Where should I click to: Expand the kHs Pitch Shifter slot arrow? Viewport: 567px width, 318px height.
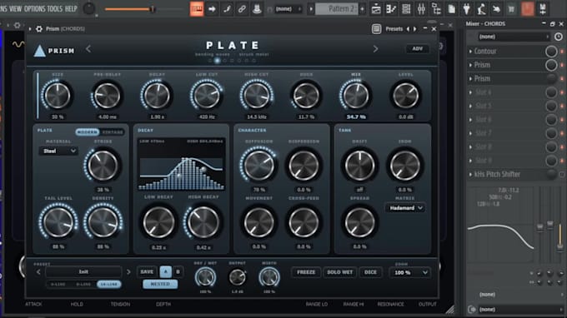coord(470,174)
